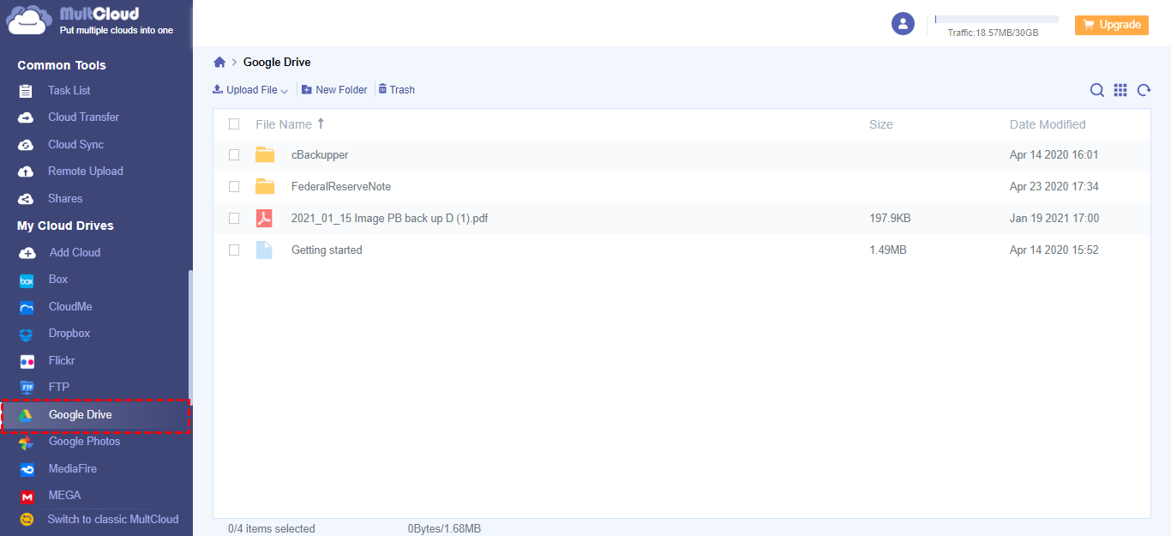Open the Upload File dropdown
Screen dimensions: 1171x536
(250, 90)
